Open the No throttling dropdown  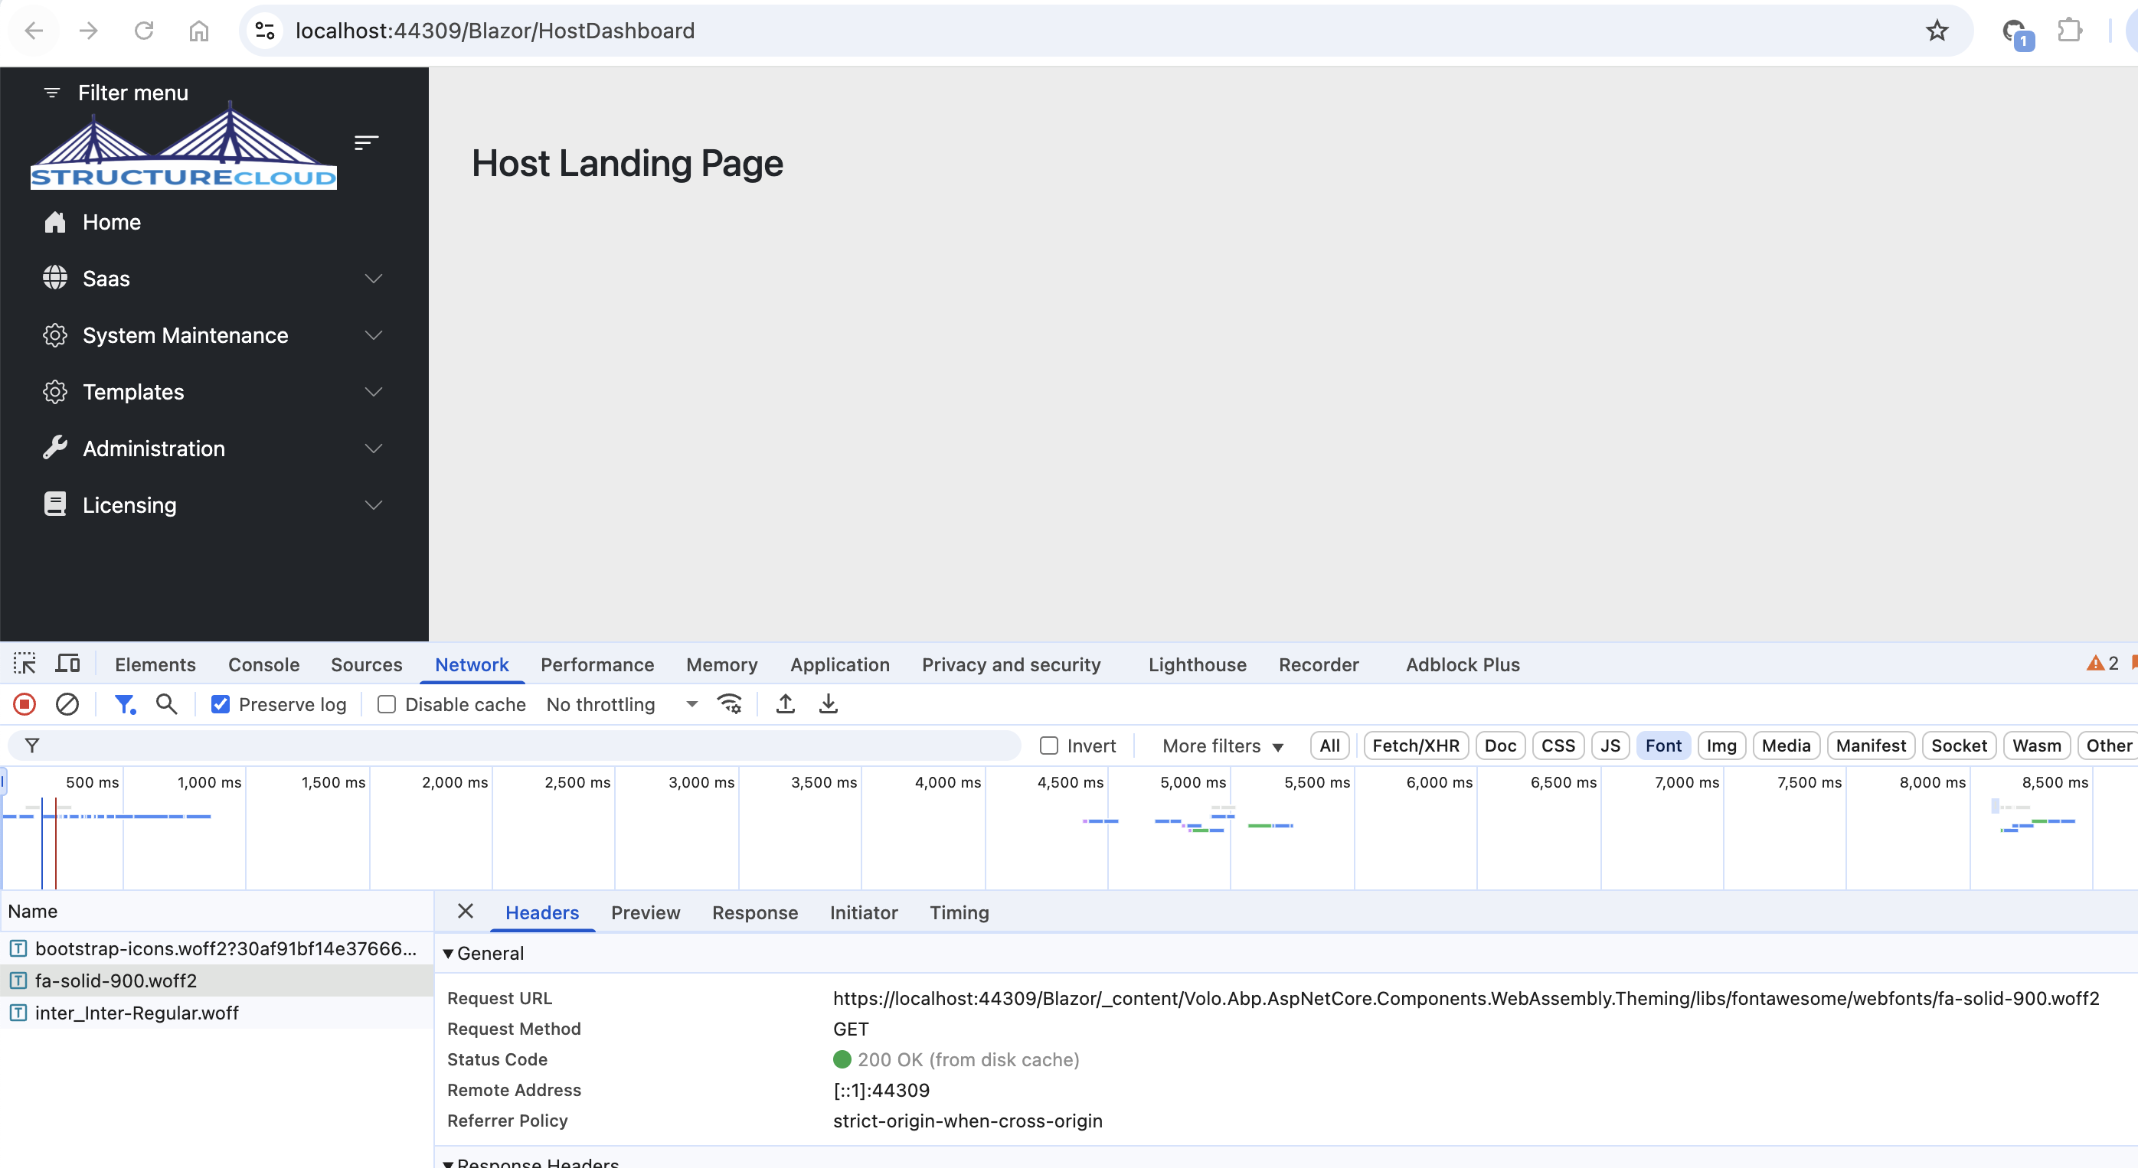point(621,704)
